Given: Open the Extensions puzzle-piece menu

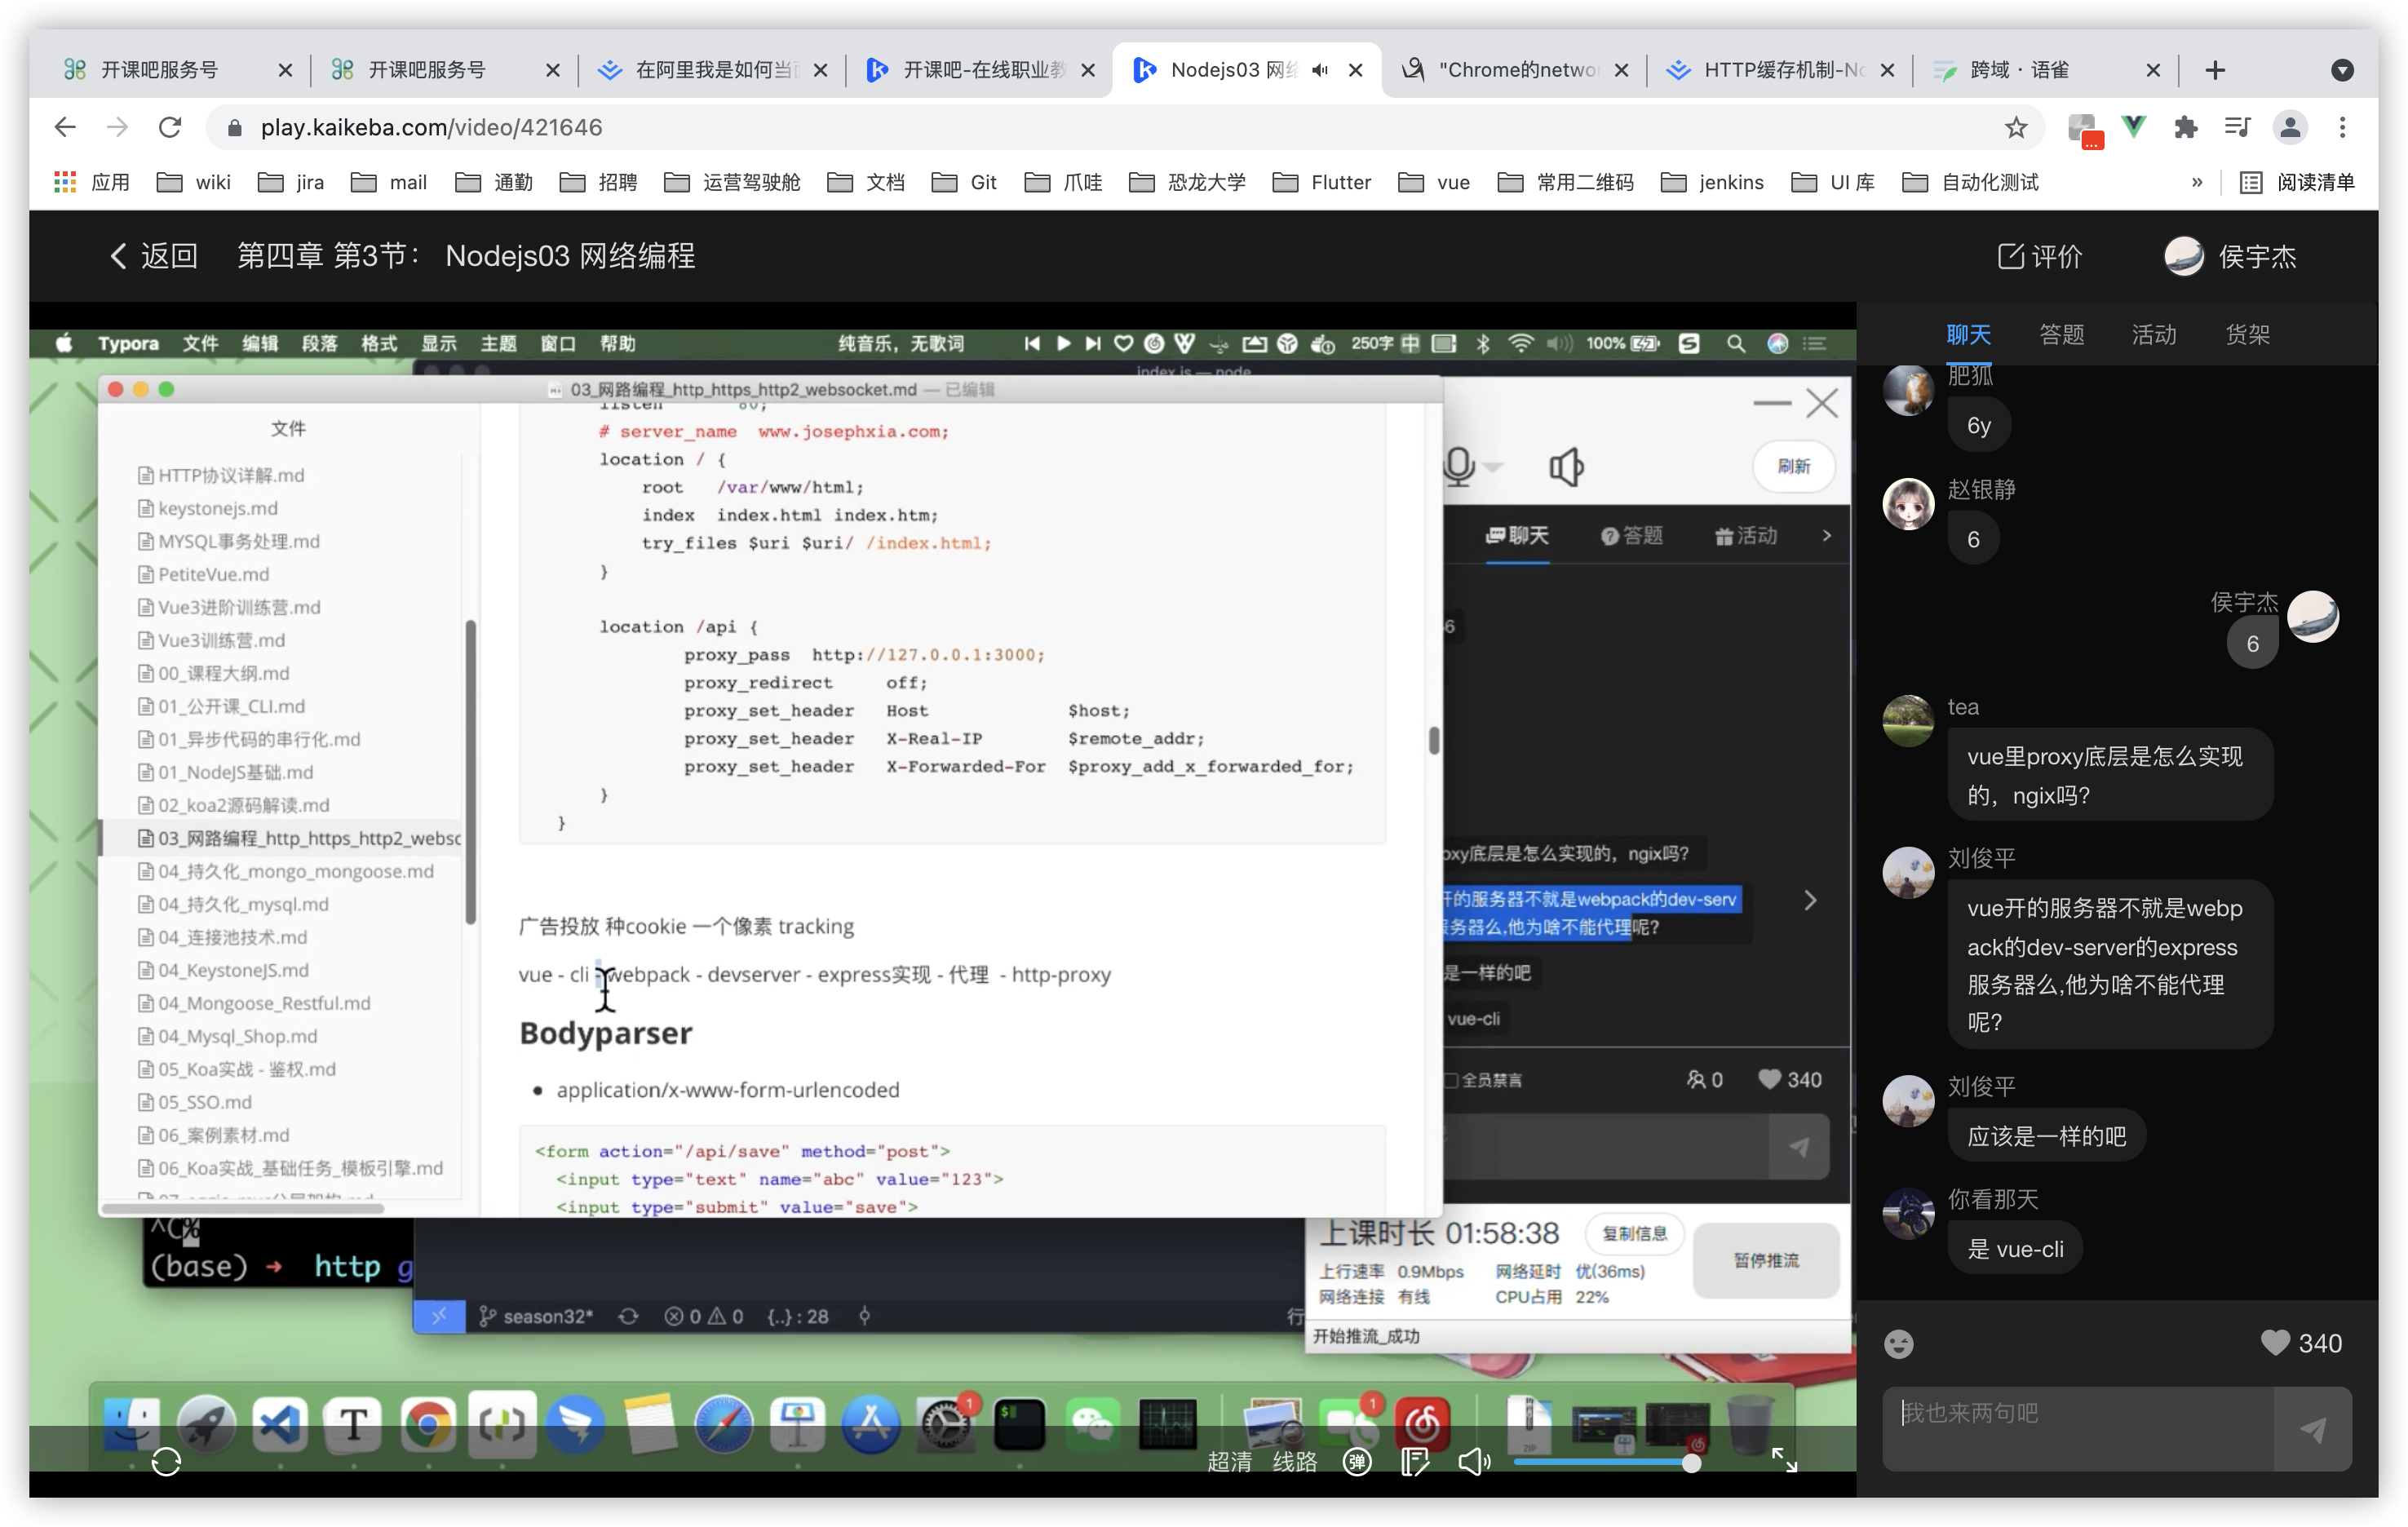Looking at the screenshot, I should pos(2186,127).
